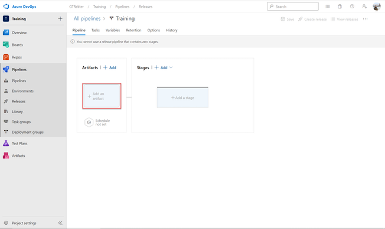Image resolution: width=385 pixels, height=229 pixels.
Task: Click the Add a stage placeholder
Action: (x=182, y=98)
